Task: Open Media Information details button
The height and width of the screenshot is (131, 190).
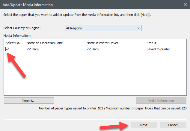Action: (x=161, y=101)
